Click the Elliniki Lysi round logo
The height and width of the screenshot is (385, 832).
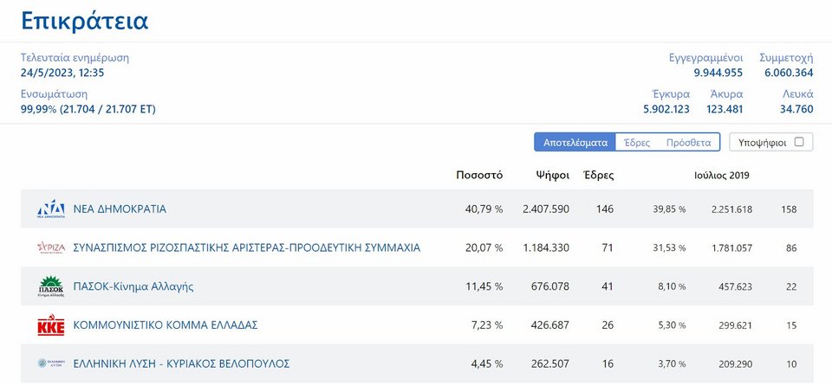pos(51,363)
